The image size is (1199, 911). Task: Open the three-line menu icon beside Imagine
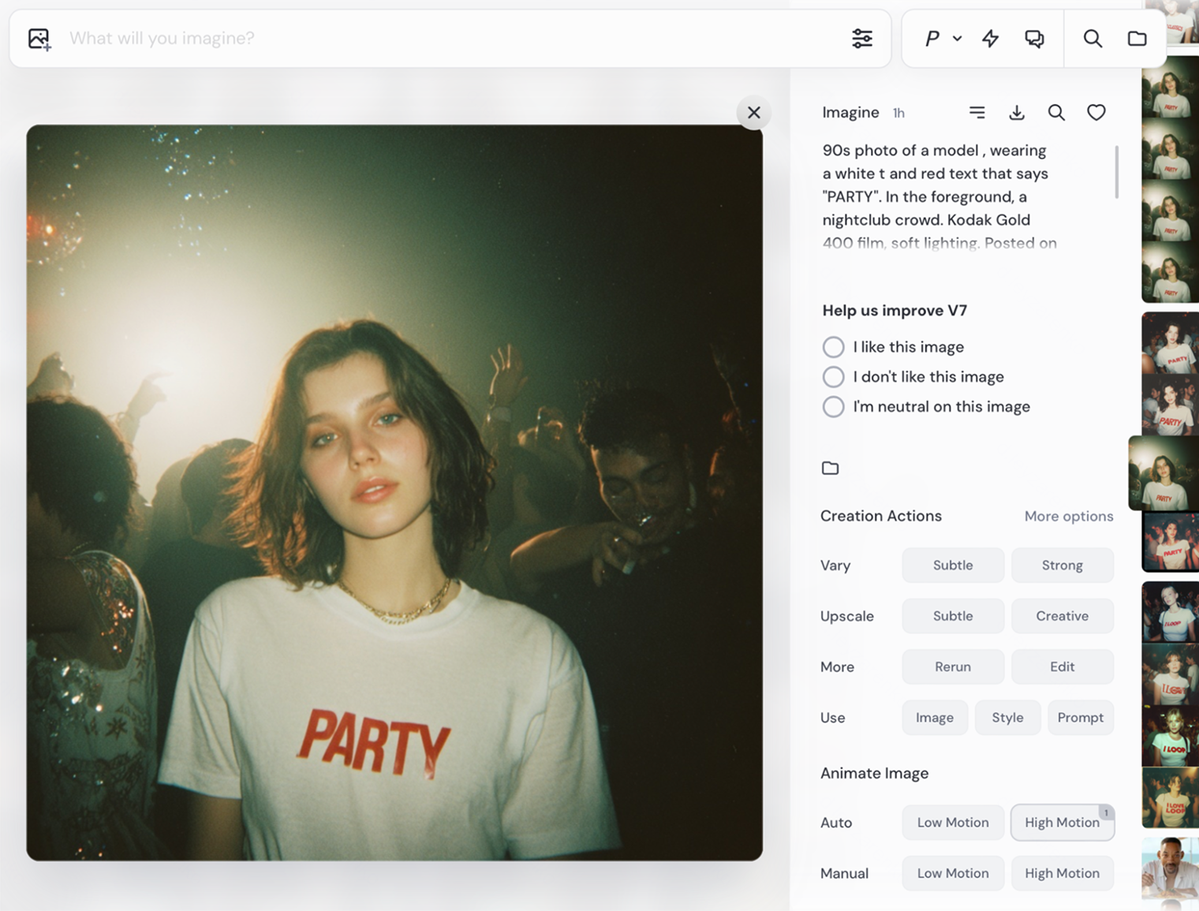(977, 113)
